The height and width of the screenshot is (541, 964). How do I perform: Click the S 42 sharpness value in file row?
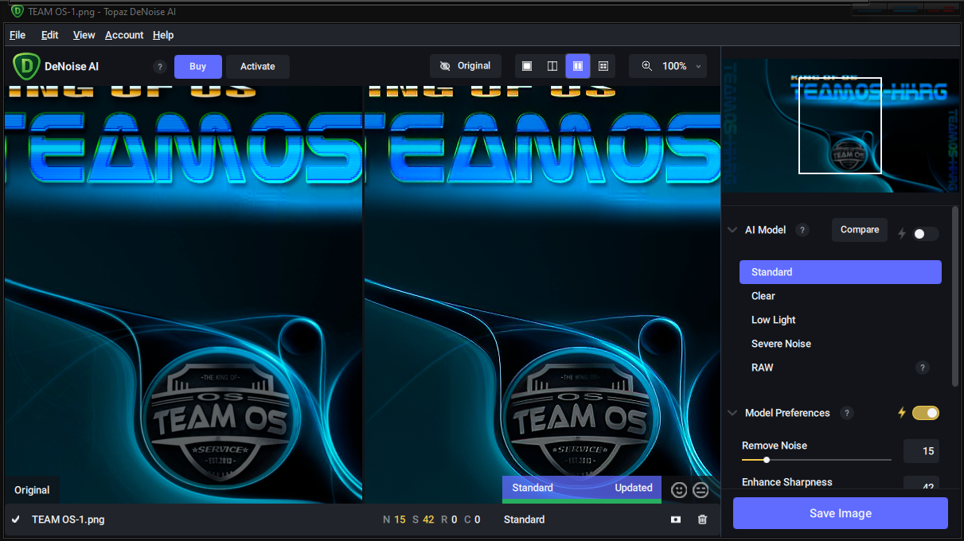click(x=423, y=520)
